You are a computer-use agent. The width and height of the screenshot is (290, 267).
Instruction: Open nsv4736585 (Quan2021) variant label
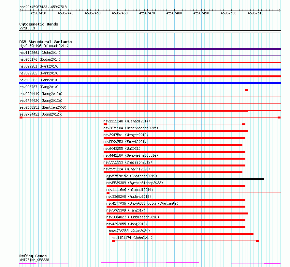129,231
